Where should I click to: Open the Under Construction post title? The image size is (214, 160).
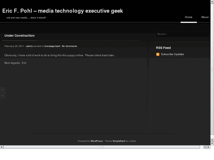19,36
